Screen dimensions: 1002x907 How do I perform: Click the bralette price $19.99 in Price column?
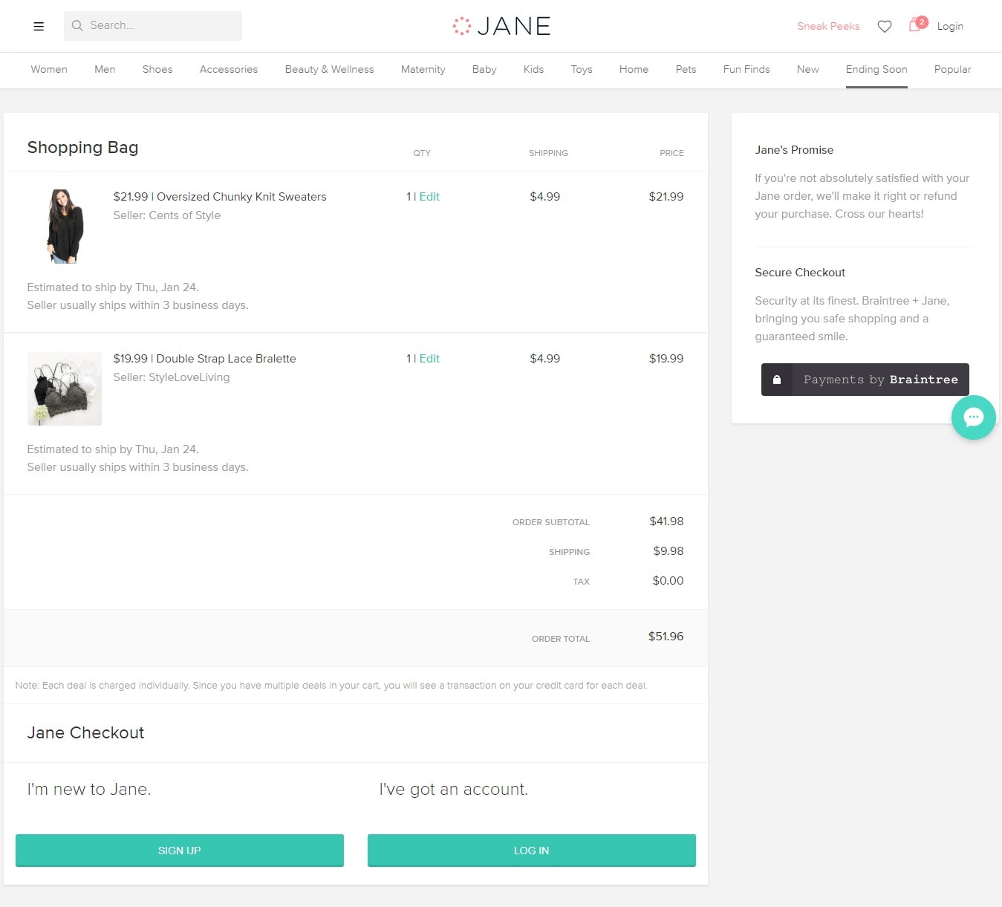666,359
